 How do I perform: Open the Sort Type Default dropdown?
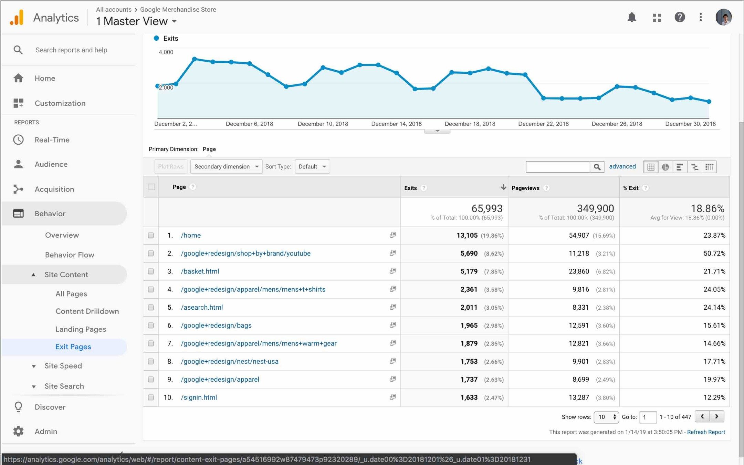tap(312, 167)
